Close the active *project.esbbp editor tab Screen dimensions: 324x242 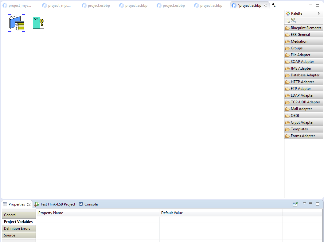pos(265,6)
